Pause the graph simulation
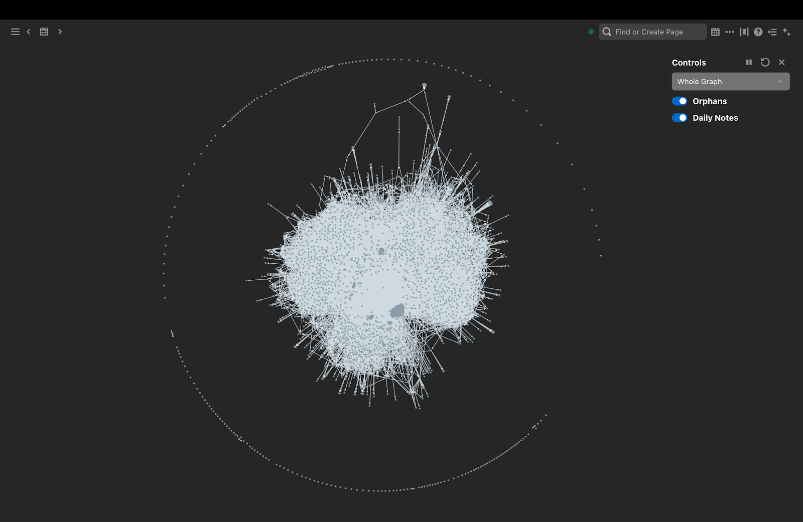Screen dimensions: 803x522 749,62
